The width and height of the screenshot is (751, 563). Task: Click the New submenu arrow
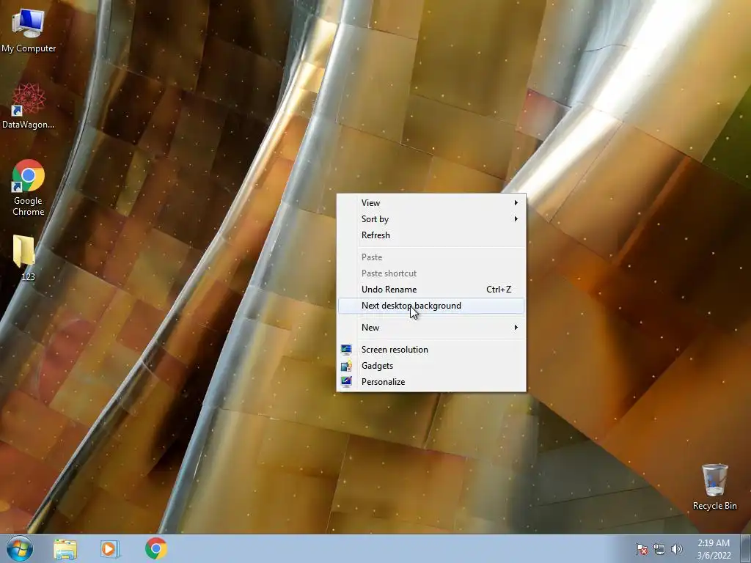click(x=516, y=328)
